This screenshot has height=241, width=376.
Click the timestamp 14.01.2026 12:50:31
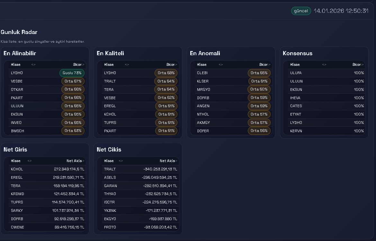tap(341, 11)
